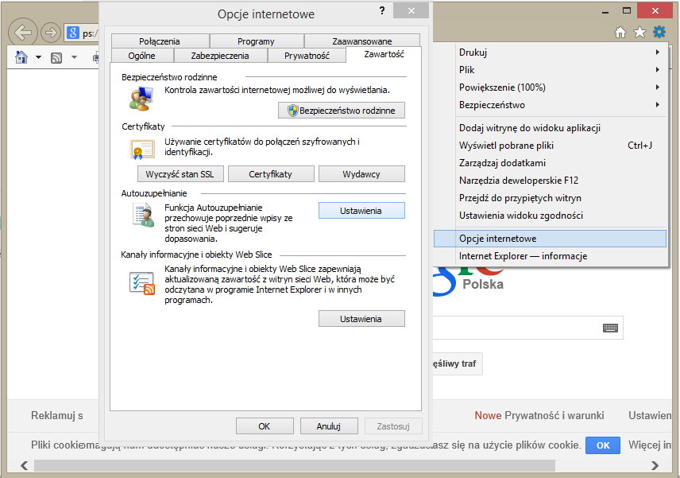
Task: Click the feeds and Web Slice section icon
Action: pyautogui.click(x=142, y=283)
